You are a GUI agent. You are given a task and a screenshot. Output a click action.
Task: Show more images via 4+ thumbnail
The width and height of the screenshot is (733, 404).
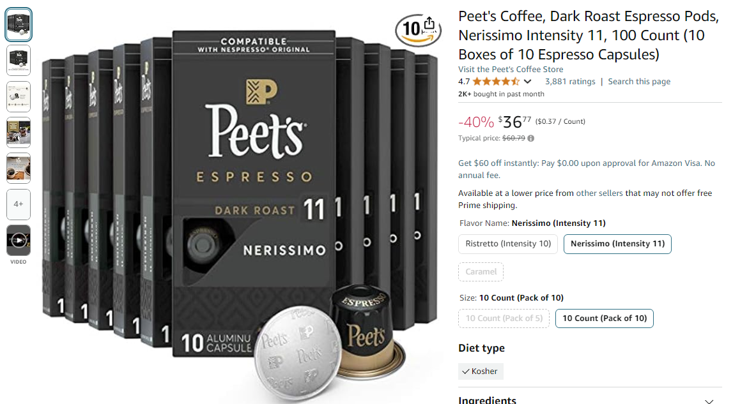[x=19, y=204]
